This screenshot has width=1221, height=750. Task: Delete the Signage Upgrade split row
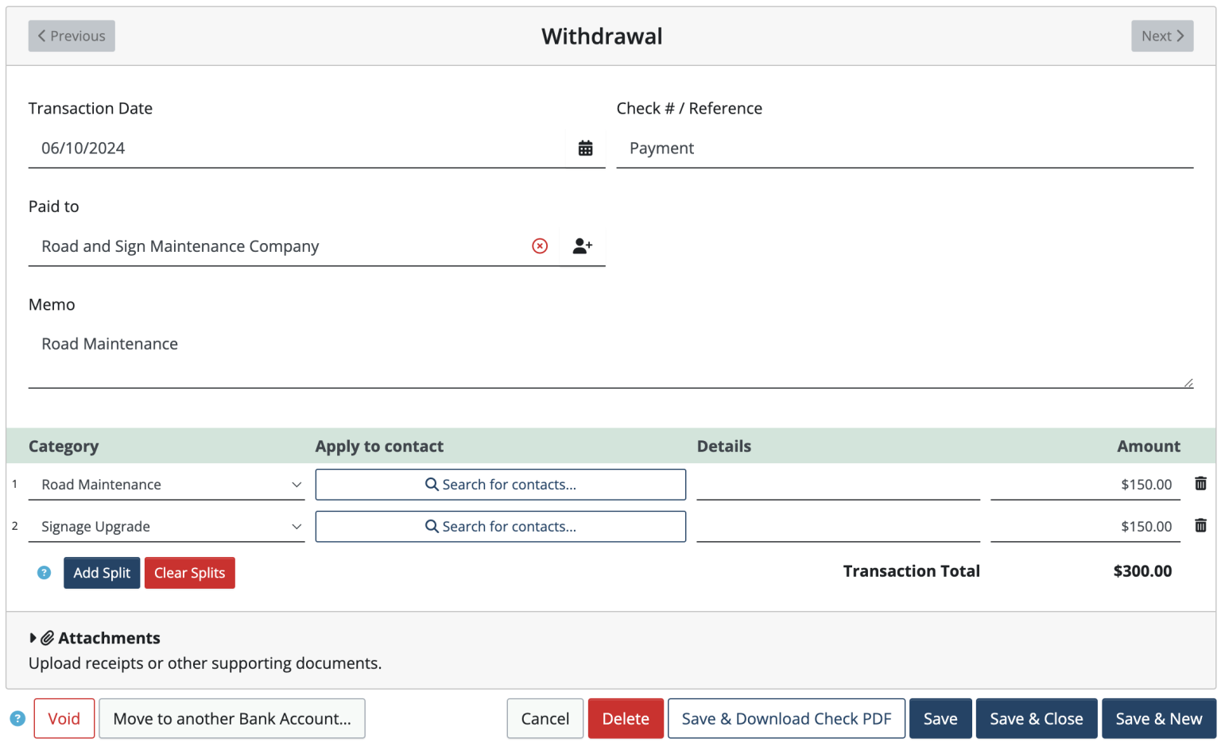click(1200, 526)
